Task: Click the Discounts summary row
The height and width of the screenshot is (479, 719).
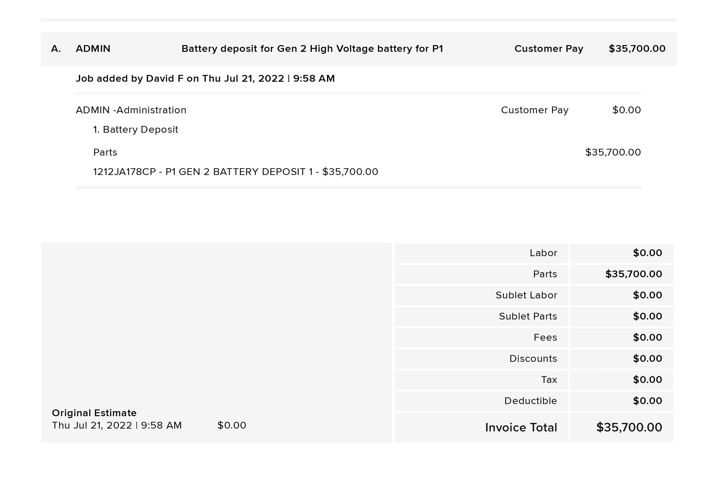Action: tap(534, 359)
